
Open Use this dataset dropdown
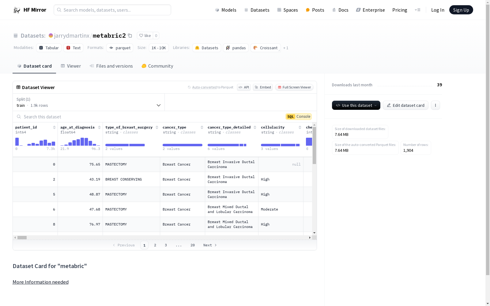(x=356, y=105)
